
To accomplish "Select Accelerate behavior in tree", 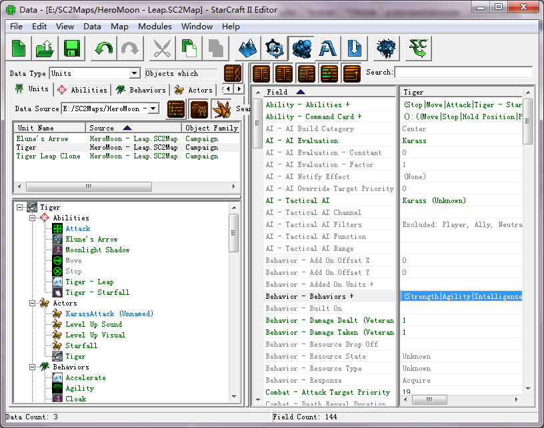I will 86,378.
